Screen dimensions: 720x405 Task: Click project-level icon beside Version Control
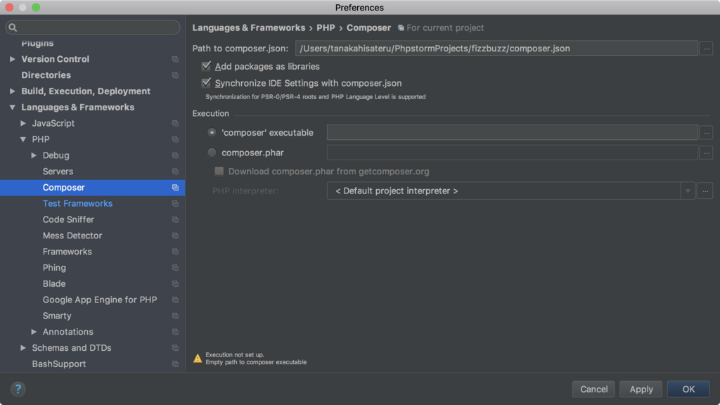coord(175,59)
